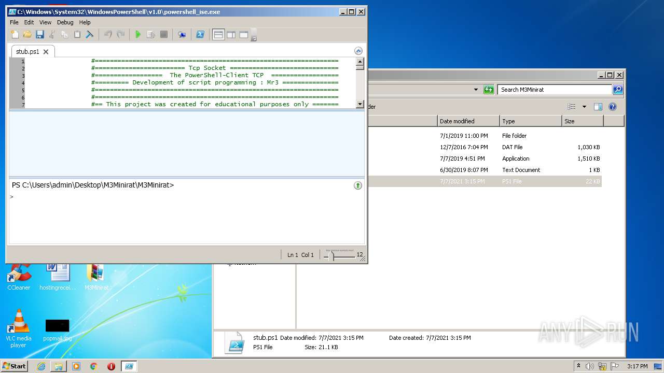Launch Internet Explorer from the taskbar
The height and width of the screenshot is (373, 664).
click(x=41, y=366)
